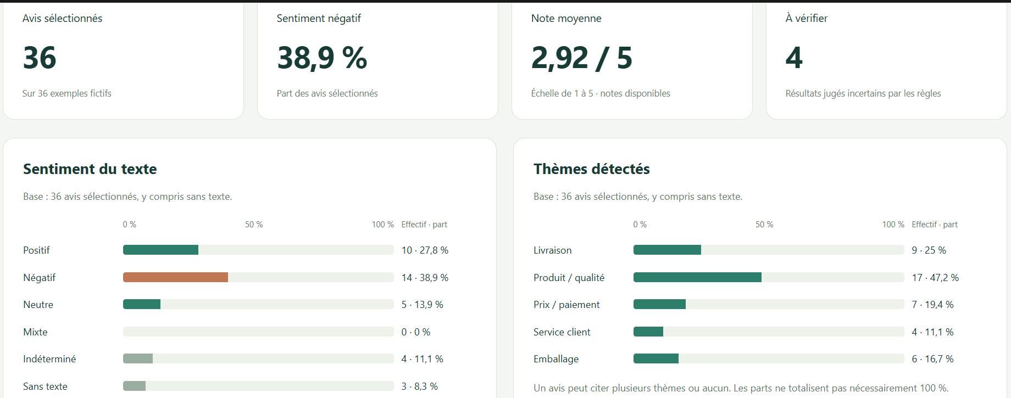This screenshot has width=1011, height=398.
Task: Click the "Indéterminé" row label
Action: click(x=49, y=359)
